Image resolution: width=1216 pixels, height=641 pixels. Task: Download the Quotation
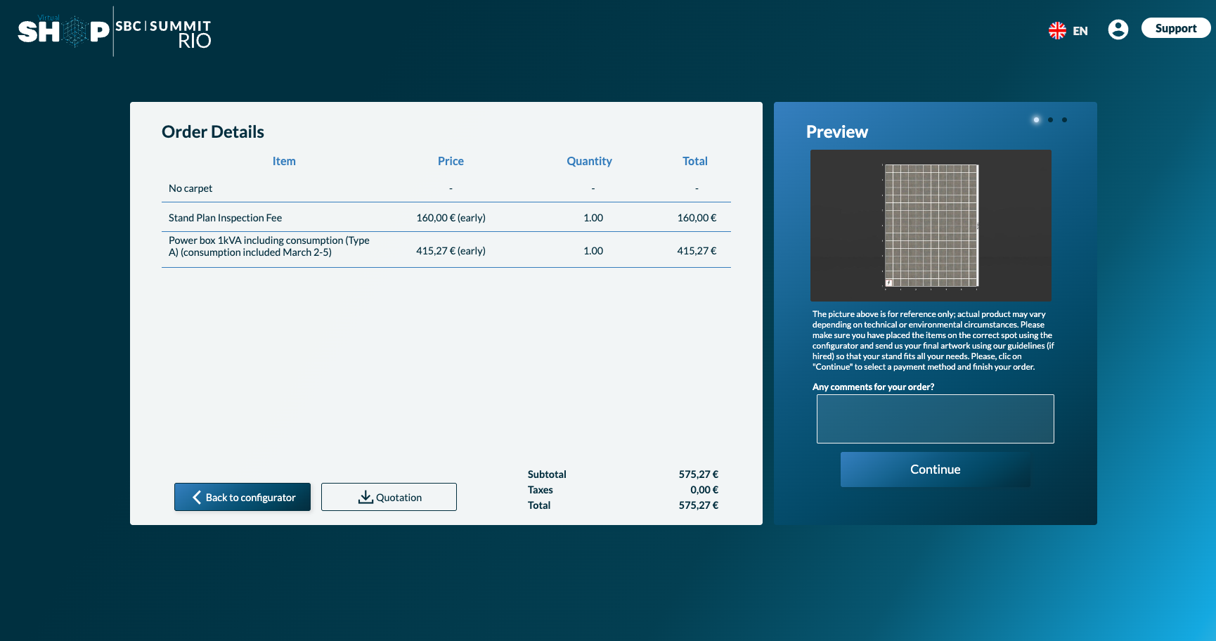point(389,497)
